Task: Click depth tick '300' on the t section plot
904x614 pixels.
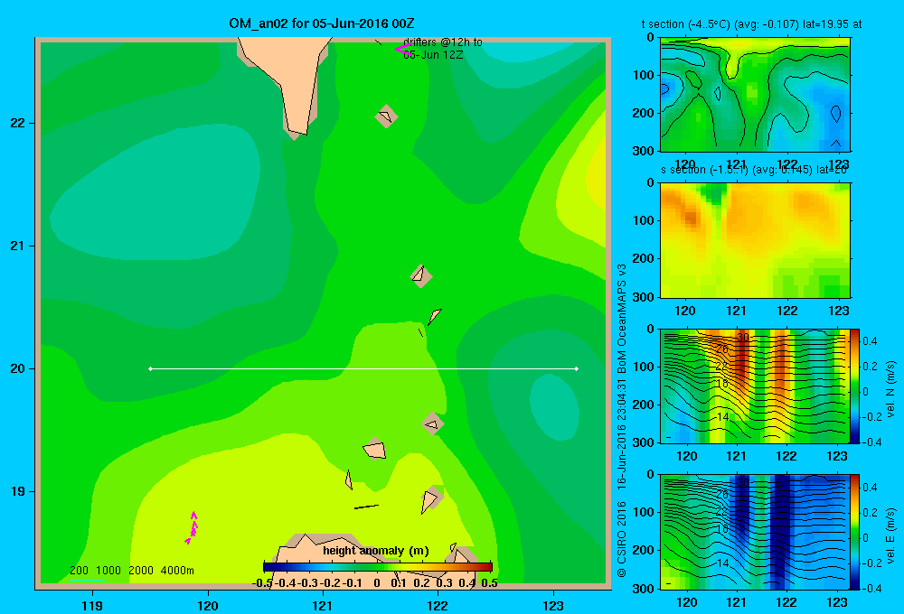Action: pyautogui.click(x=643, y=151)
